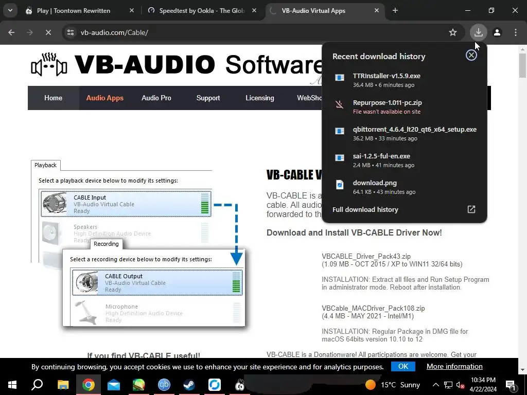The image size is (527, 395).
Task: Open a new browser tab
Action: [x=395, y=10]
